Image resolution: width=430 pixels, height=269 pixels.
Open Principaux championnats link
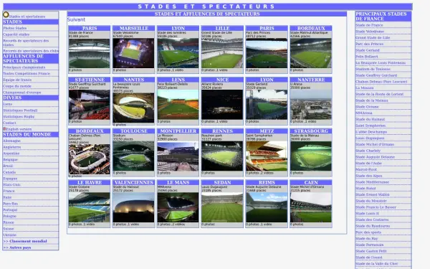click(x=24, y=67)
